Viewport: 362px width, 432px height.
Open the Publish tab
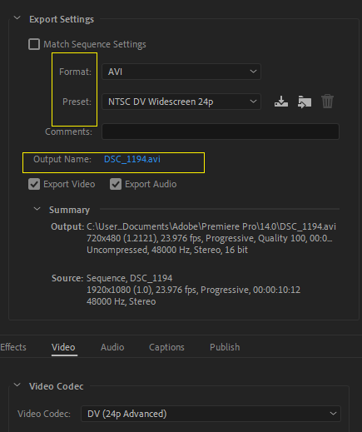coord(225,347)
